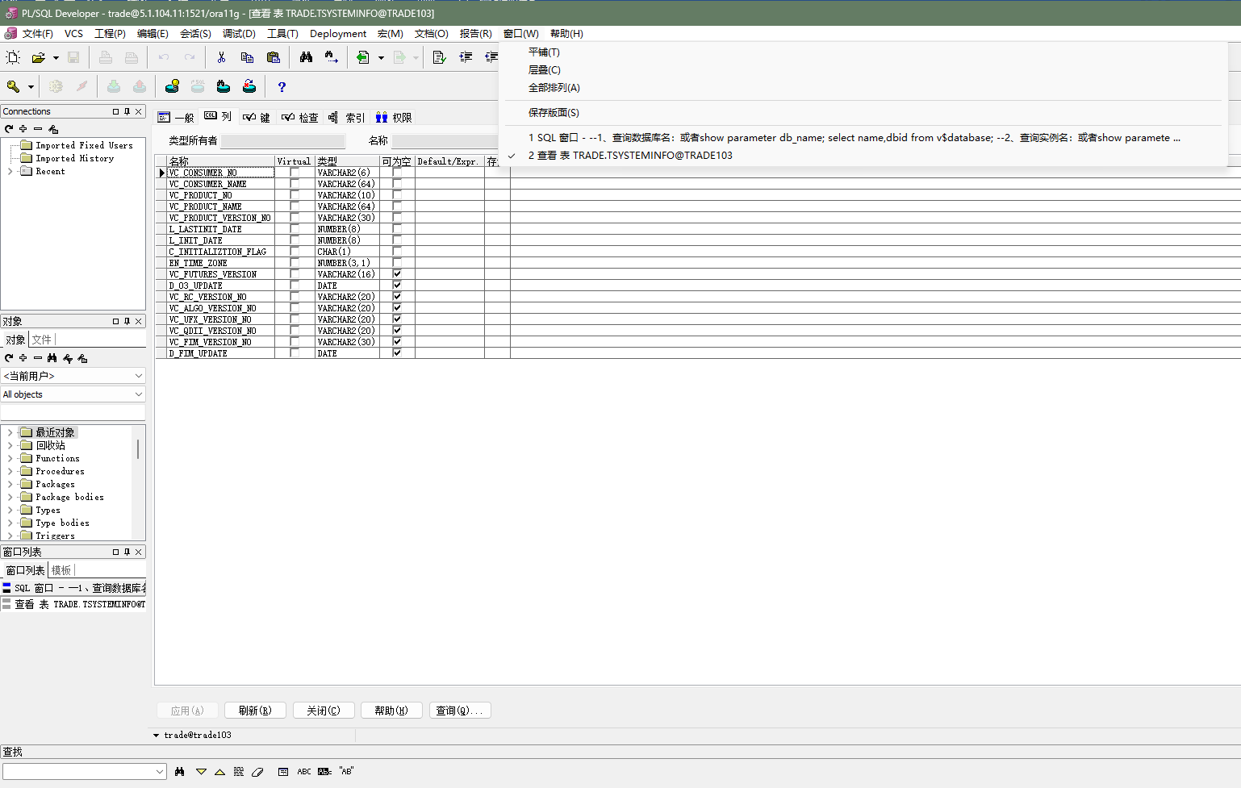This screenshot has height=788, width=1241.
Task: Click the 关闭(C) button
Action: coord(324,711)
